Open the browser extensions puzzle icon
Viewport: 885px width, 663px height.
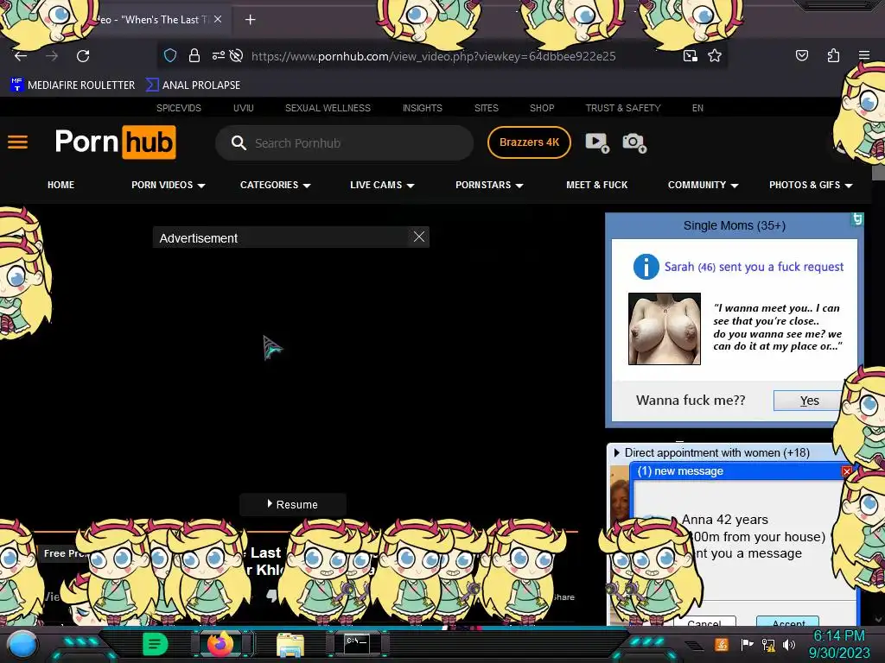[x=833, y=55]
